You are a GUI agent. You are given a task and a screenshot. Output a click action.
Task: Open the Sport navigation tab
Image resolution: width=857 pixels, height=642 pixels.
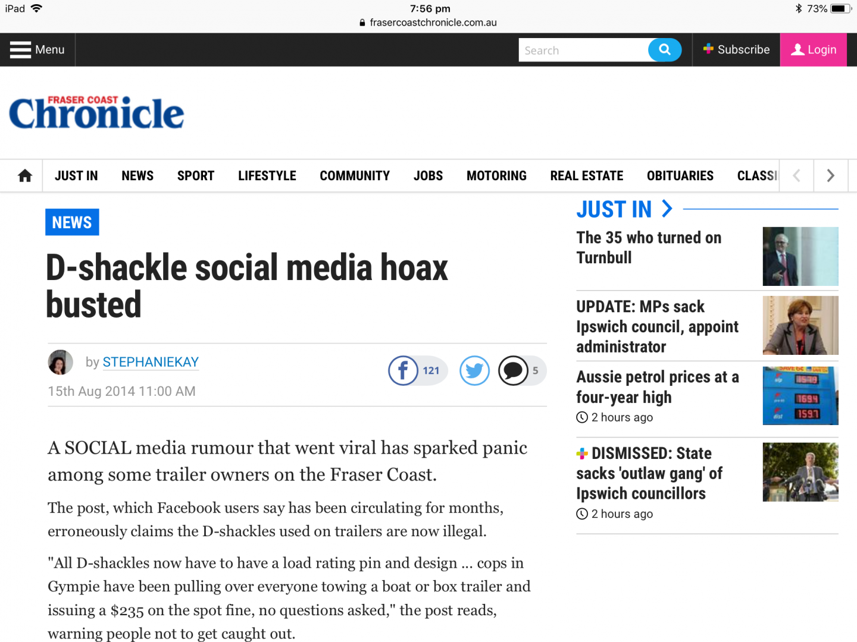click(x=195, y=176)
